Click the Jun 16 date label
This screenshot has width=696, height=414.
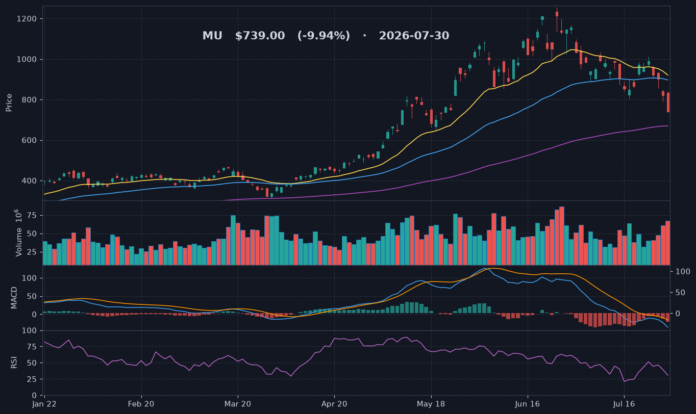pyautogui.click(x=528, y=403)
